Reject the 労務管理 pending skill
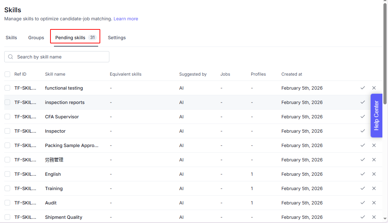This screenshot has height=223, width=388. pos(374,160)
